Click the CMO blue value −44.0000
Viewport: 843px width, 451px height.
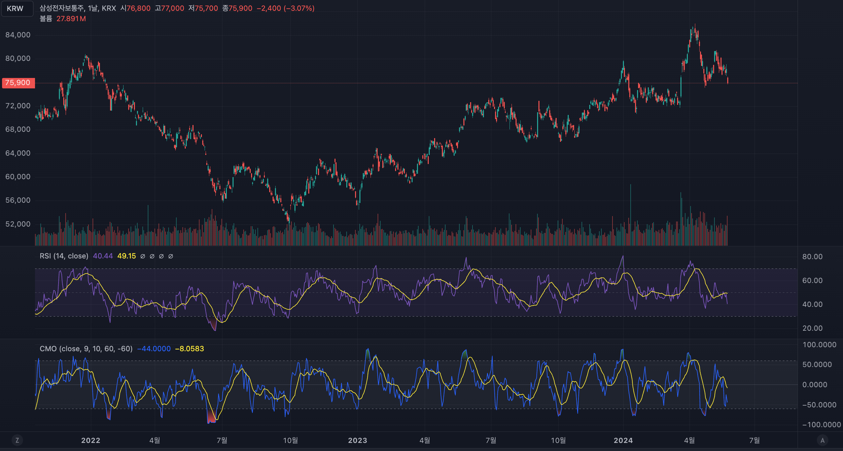pos(154,349)
